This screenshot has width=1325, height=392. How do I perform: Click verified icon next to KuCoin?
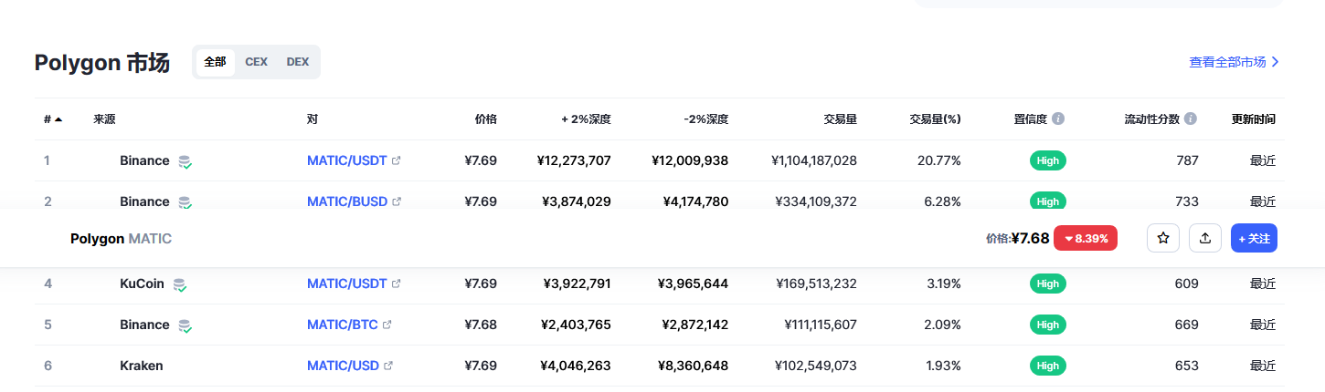pos(180,284)
